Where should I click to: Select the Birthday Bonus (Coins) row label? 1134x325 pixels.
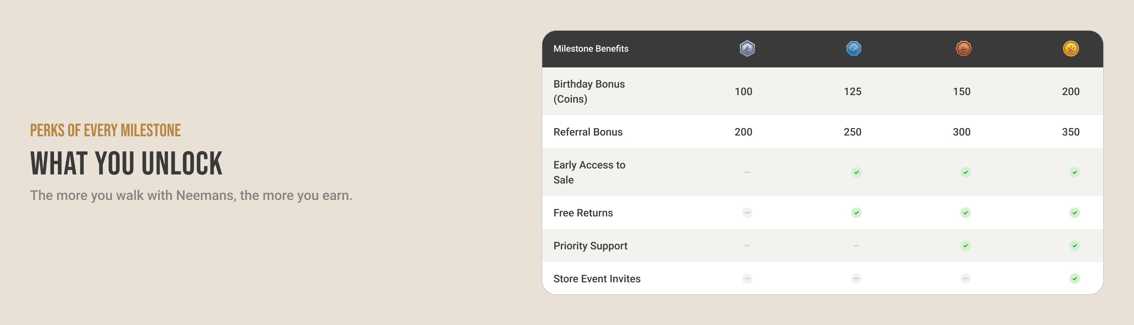tap(589, 91)
